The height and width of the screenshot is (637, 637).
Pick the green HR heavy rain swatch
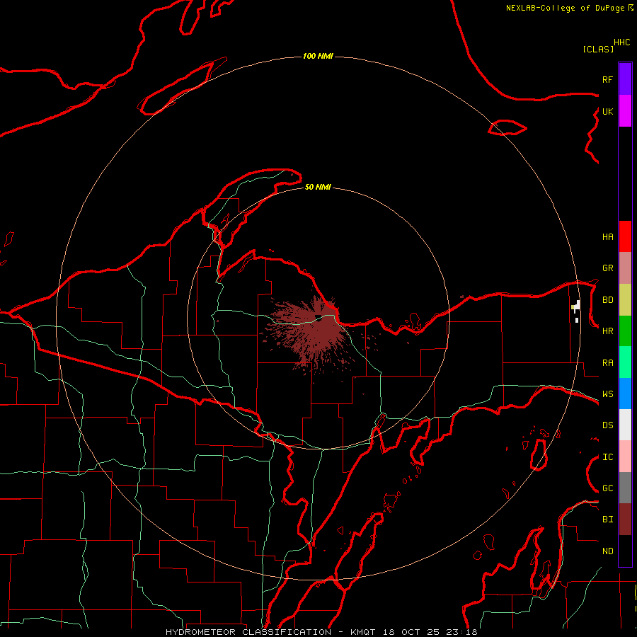coord(625,331)
